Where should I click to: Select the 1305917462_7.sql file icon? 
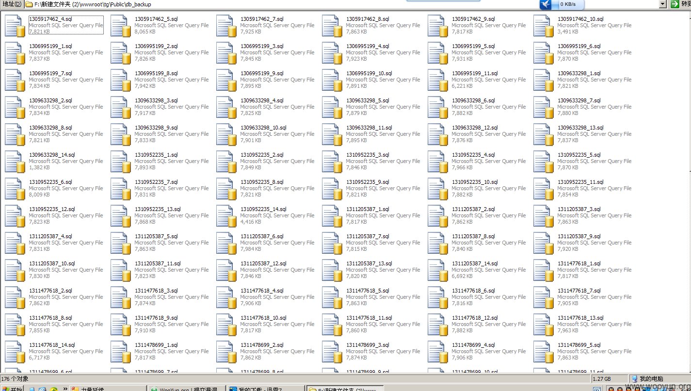[x=226, y=26]
